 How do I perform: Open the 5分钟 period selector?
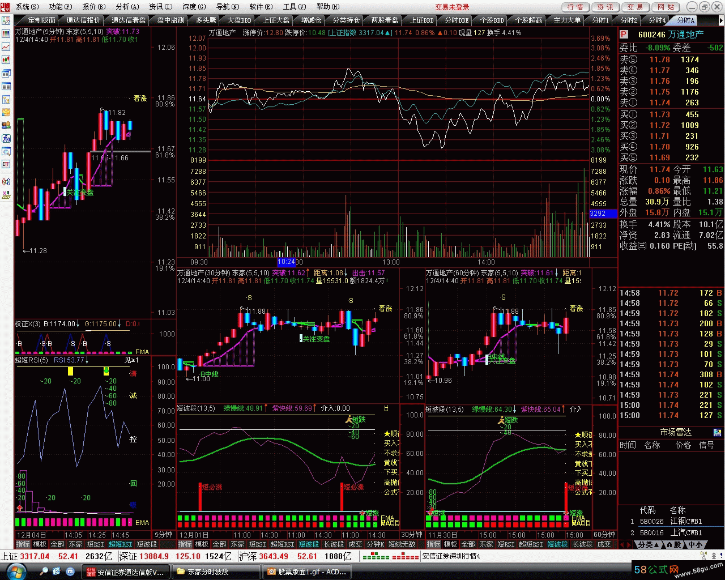point(163,534)
